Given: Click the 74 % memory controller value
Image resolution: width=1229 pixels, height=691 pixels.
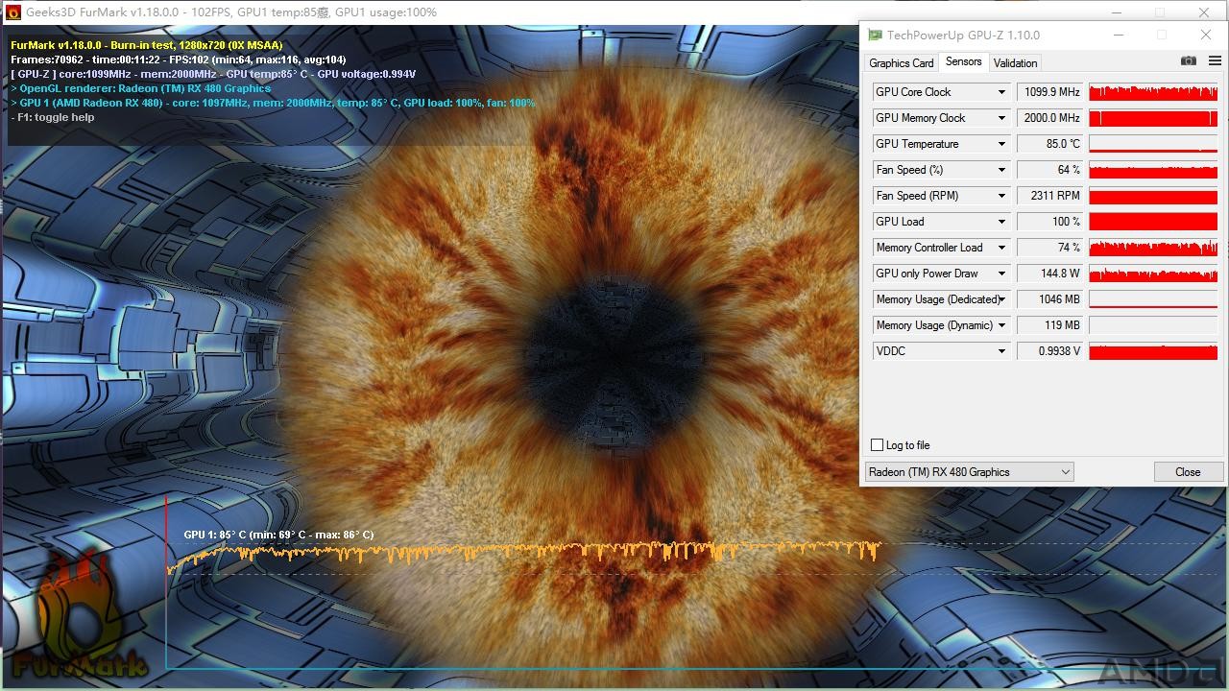Looking at the screenshot, I should (x=1049, y=248).
